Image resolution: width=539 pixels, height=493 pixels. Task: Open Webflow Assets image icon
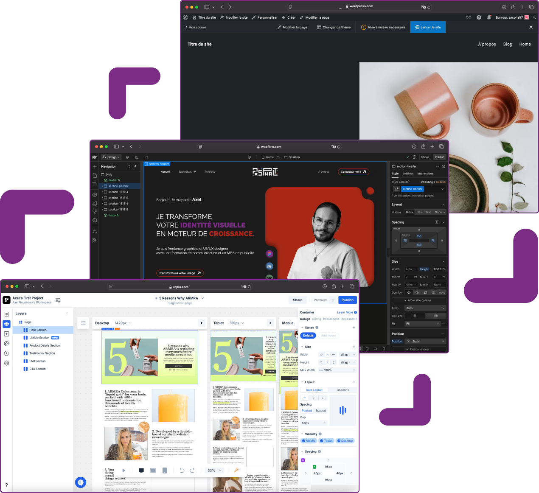point(95,221)
